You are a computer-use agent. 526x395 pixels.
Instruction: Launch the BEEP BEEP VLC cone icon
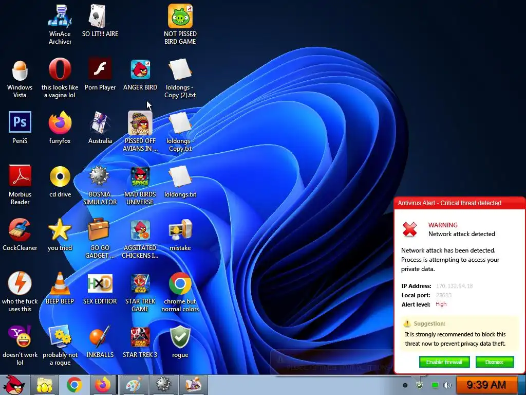[60, 288]
